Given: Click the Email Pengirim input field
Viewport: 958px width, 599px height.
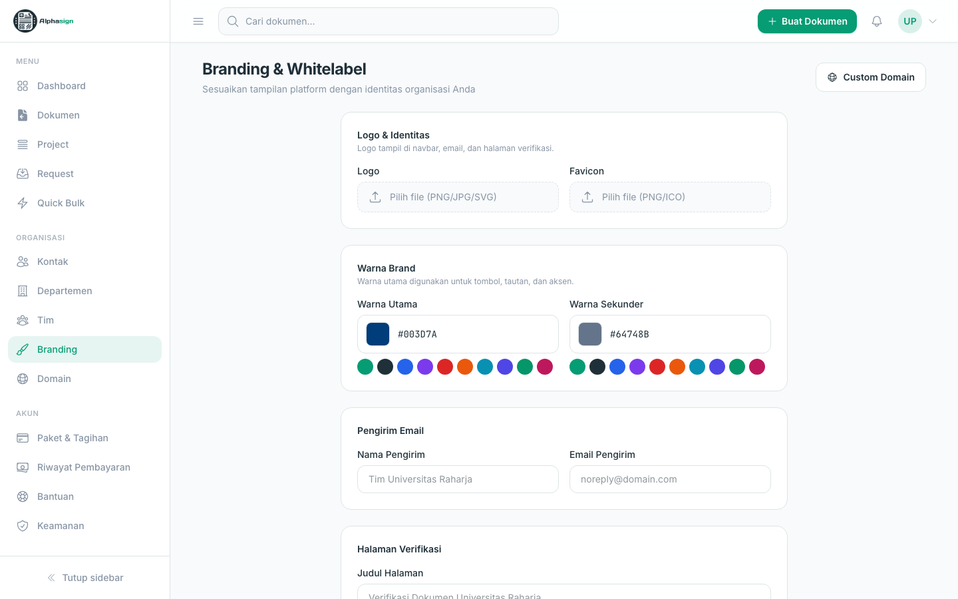Looking at the screenshot, I should pyautogui.click(x=670, y=479).
